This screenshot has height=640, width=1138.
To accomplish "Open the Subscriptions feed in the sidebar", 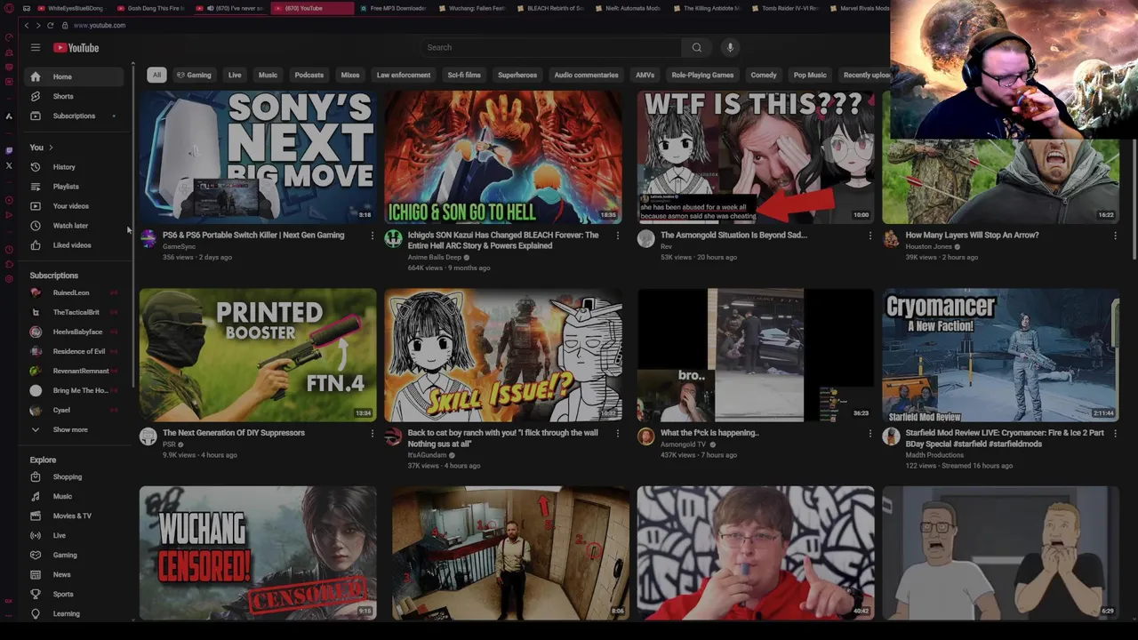I will 76,116.
